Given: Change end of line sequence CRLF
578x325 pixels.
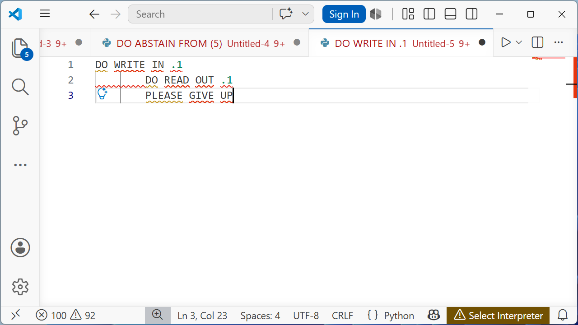Looking at the screenshot, I should pyautogui.click(x=342, y=316).
